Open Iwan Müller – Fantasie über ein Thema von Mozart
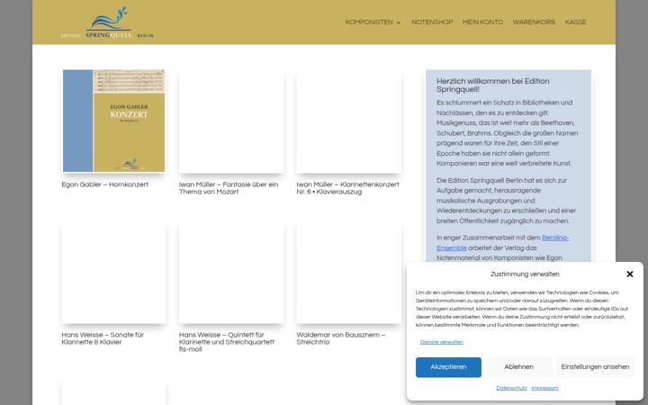The height and width of the screenshot is (405, 648). pos(229,188)
